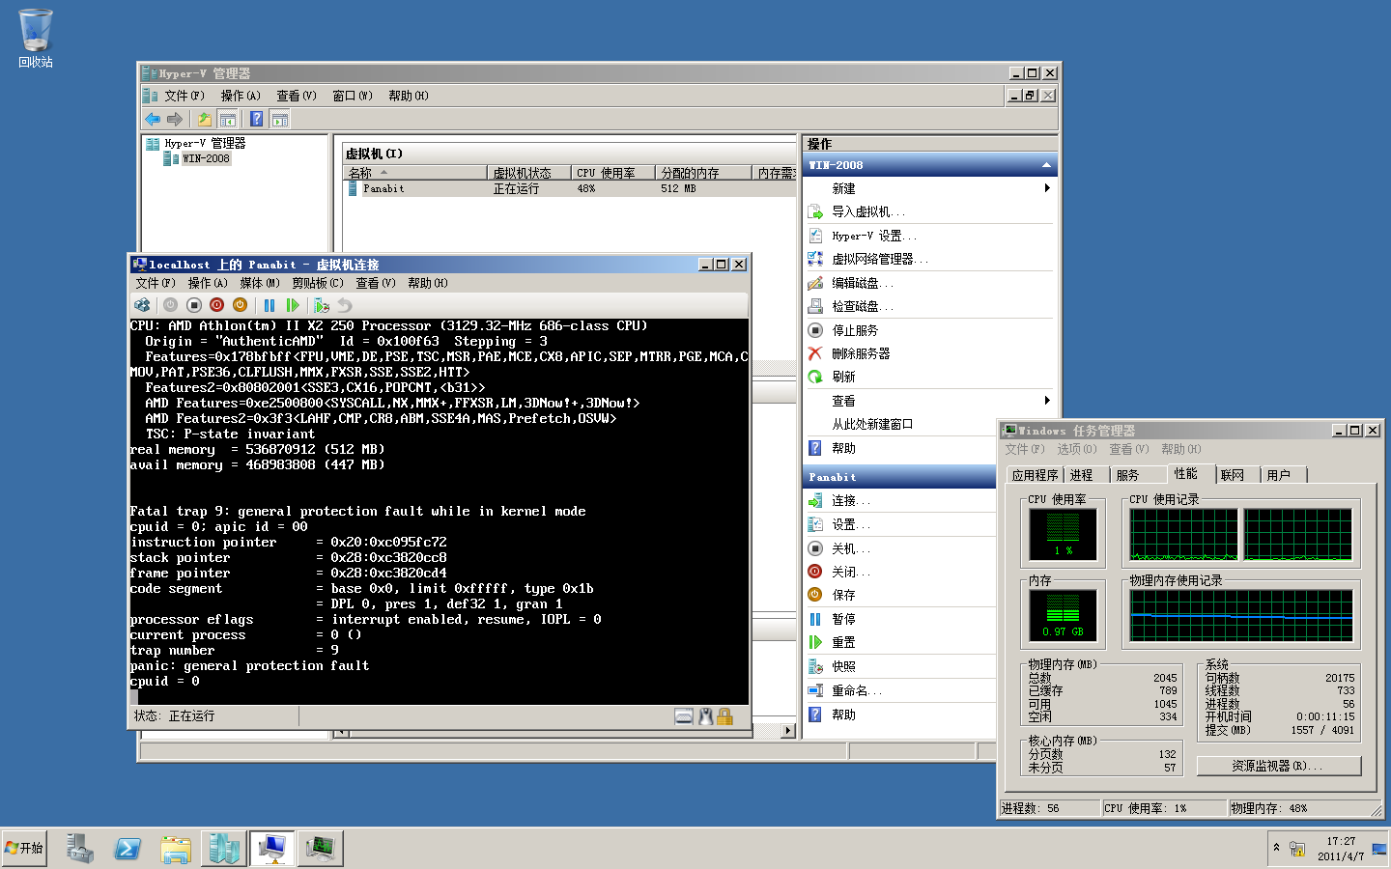Open Server Manager from taskbar

coord(80,848)
